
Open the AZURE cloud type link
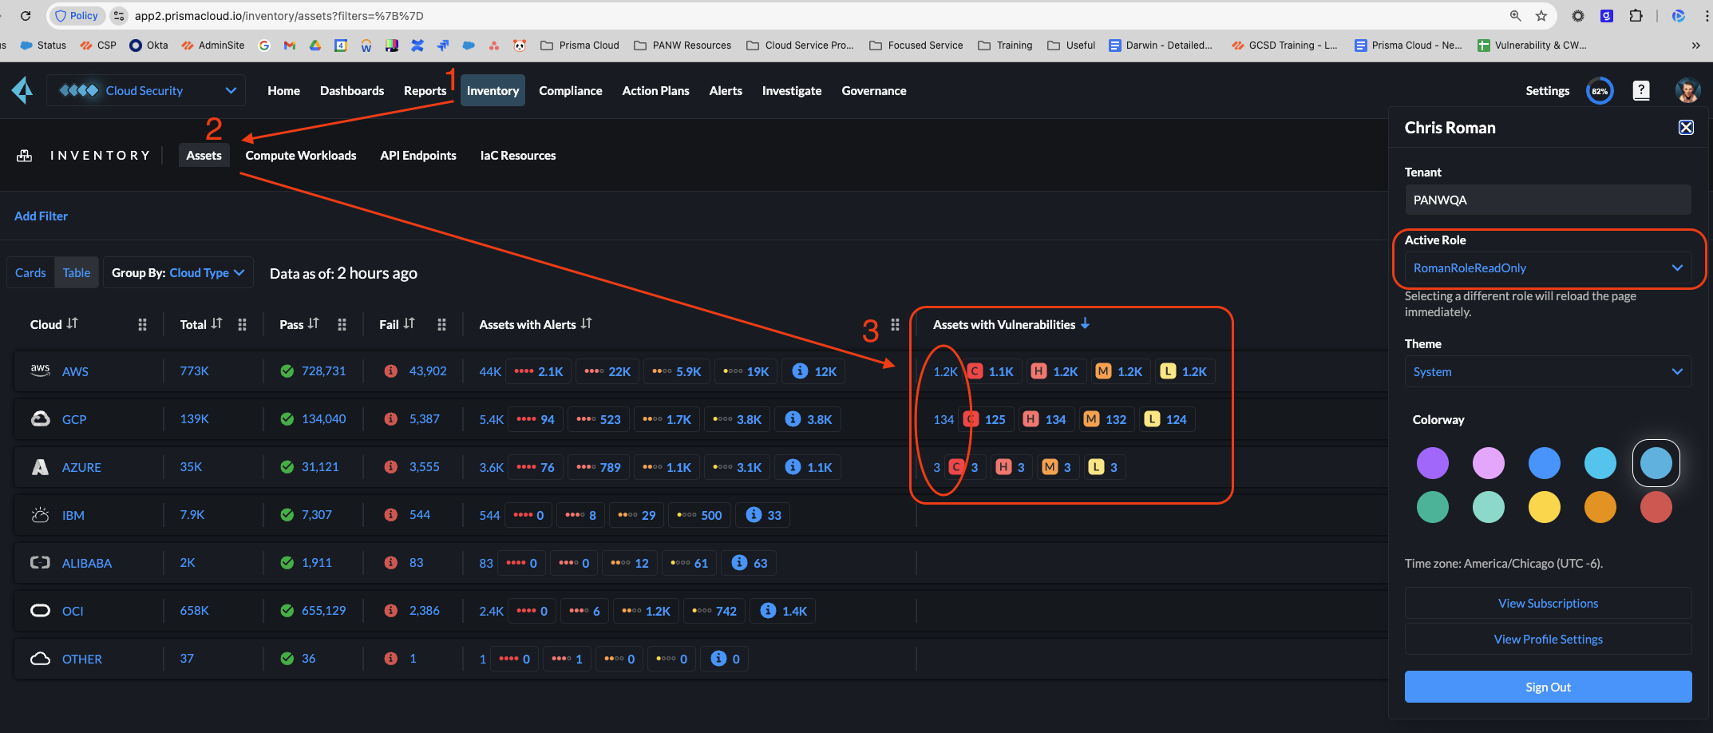point(81,467)
